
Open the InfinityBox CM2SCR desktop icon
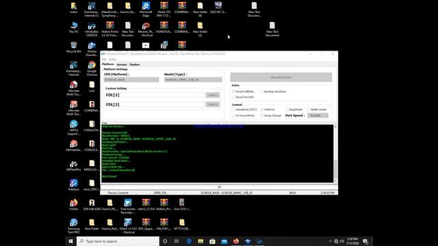92,29
